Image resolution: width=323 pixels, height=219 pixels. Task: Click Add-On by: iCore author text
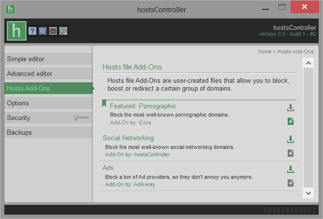(131, 123)
